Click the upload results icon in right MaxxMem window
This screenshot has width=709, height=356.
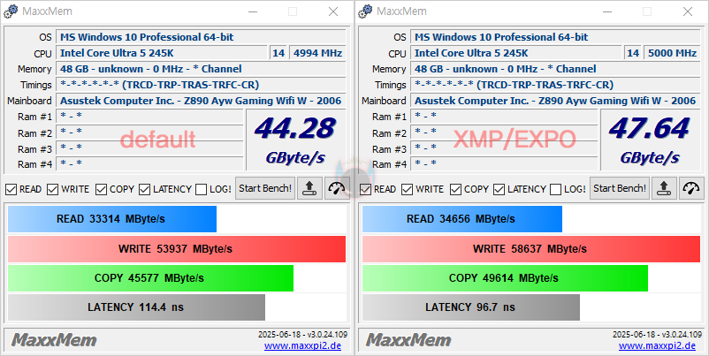(x=664, y=188)
